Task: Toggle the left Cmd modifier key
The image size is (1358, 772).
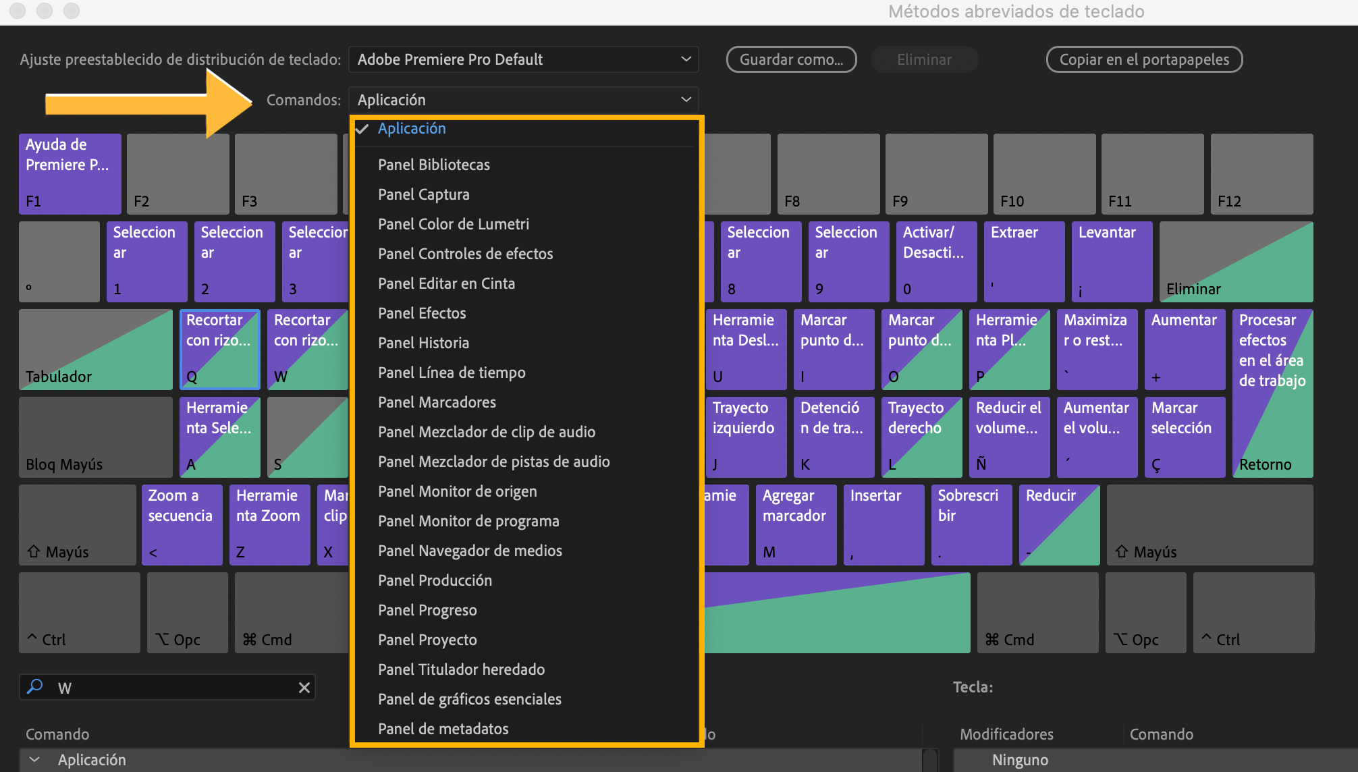Action: [292, 613]
